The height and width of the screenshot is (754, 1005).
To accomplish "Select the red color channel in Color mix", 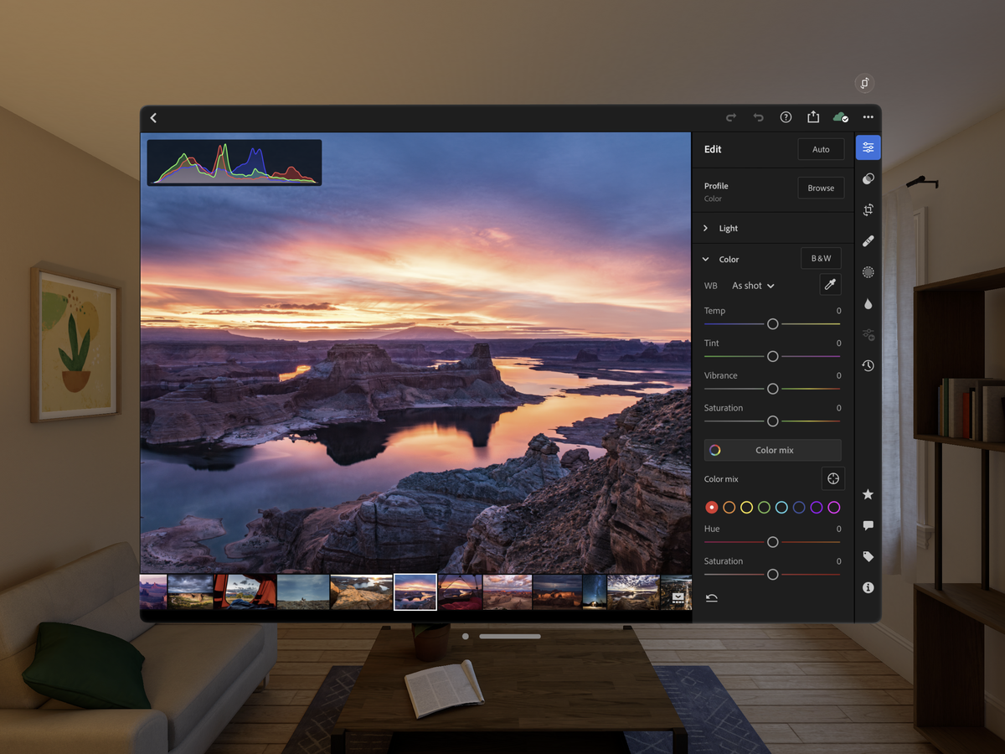I will 711,507.
